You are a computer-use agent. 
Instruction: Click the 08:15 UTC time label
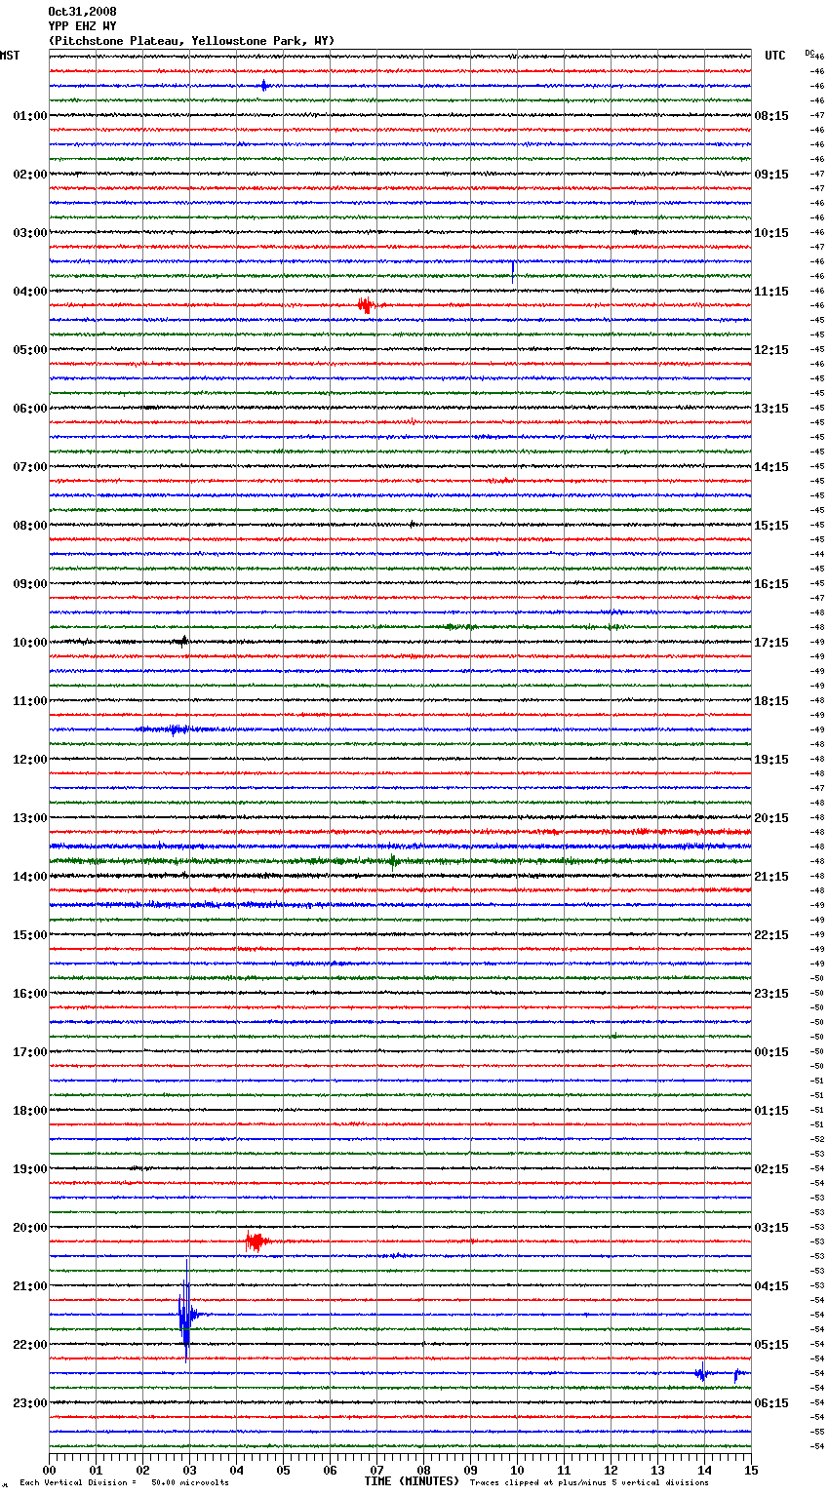tap(771, 116)
